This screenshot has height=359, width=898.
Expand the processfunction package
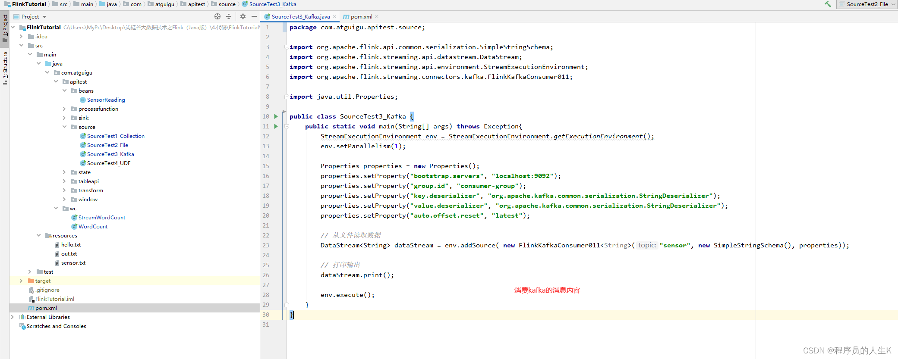tap(64, 109)
